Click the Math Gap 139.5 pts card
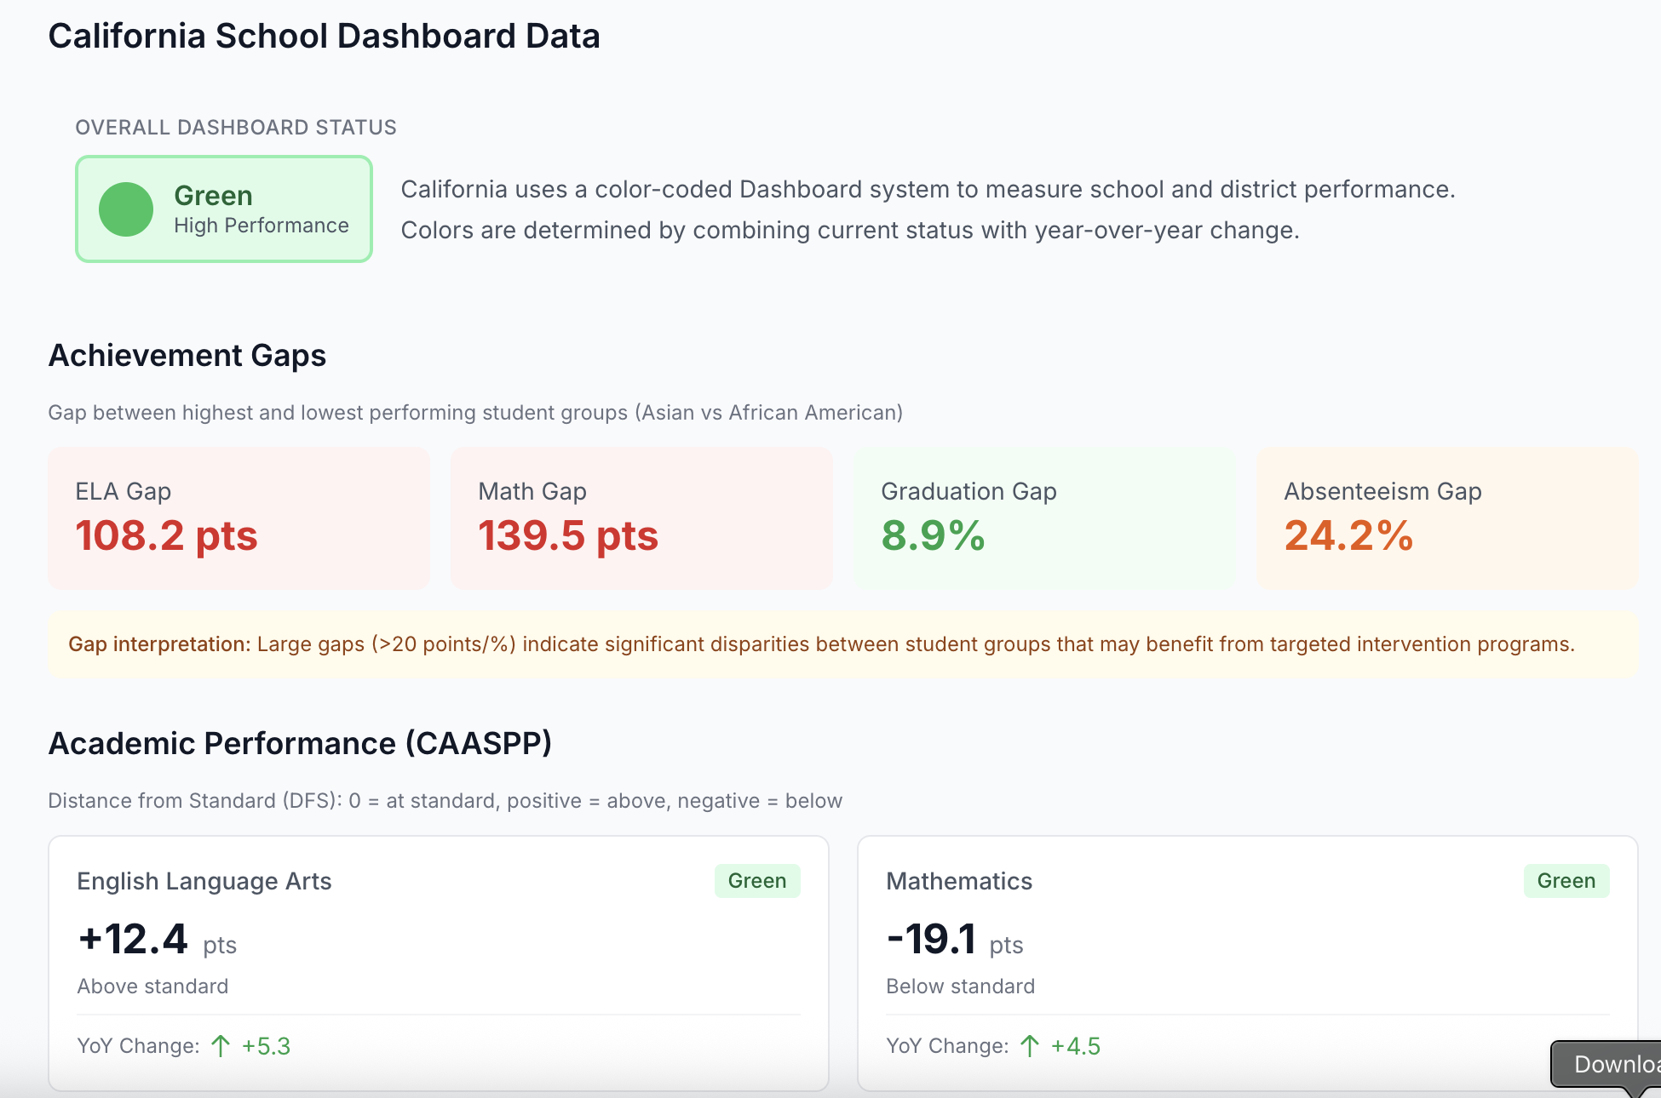 coord(641,518)
